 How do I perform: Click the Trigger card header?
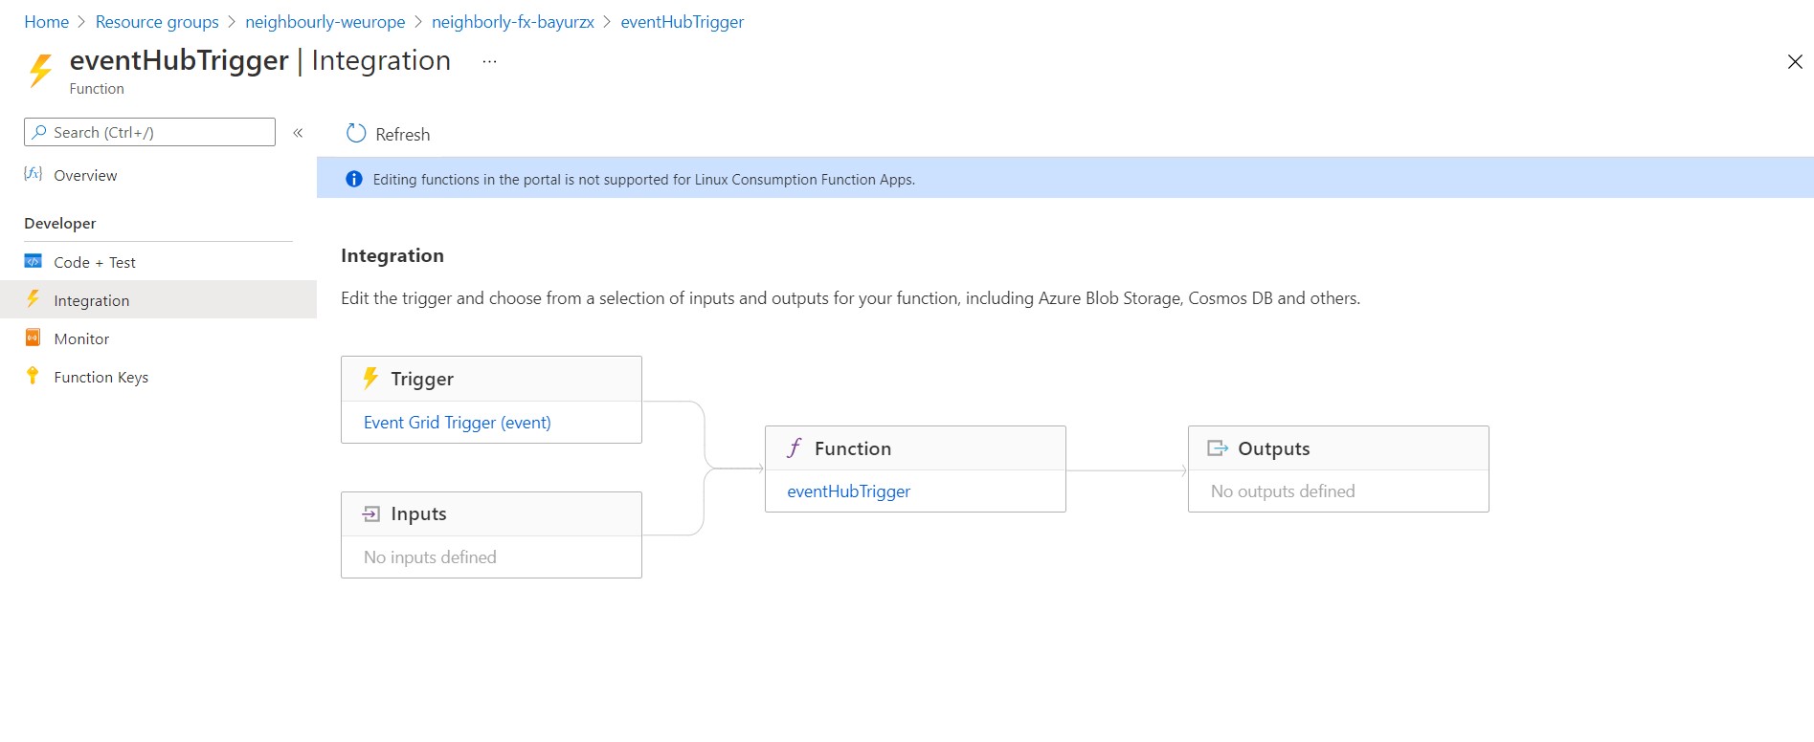(x=491, y=379)
